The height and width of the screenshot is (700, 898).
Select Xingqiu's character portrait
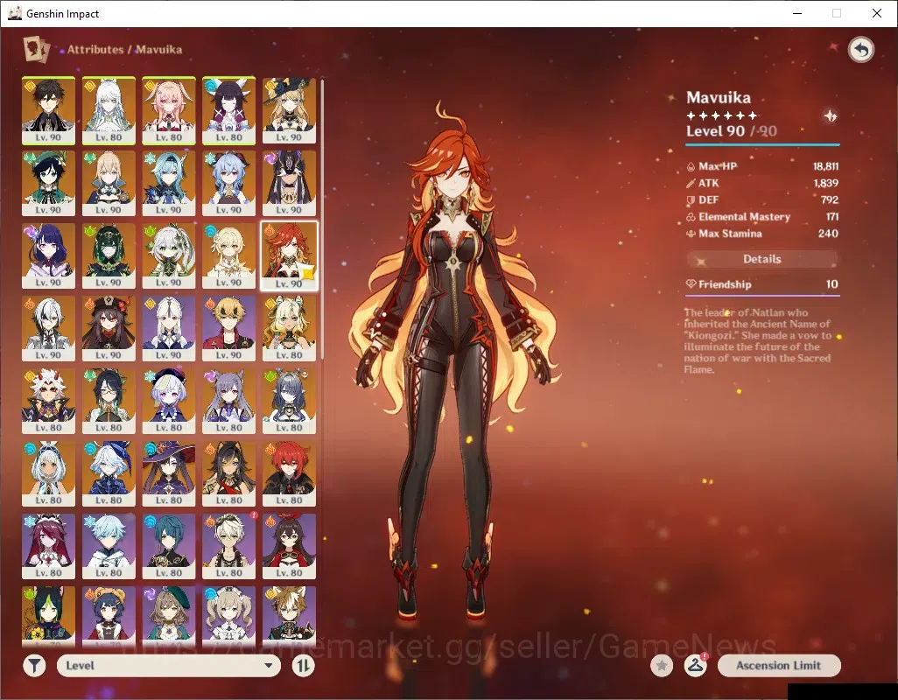coord(169,547)
